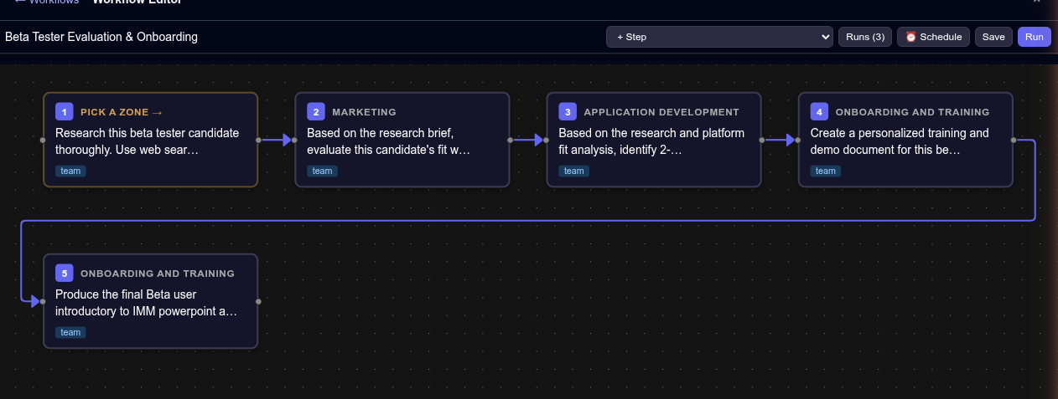
Task: Click the workflow name Beta Tester Evaluation & Onboarding
Action: point(101,37)
